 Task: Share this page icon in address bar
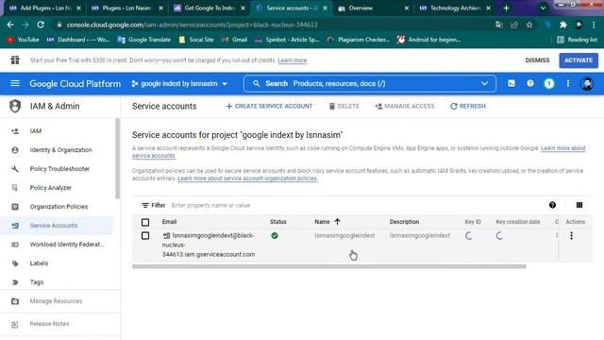(513, 25)
